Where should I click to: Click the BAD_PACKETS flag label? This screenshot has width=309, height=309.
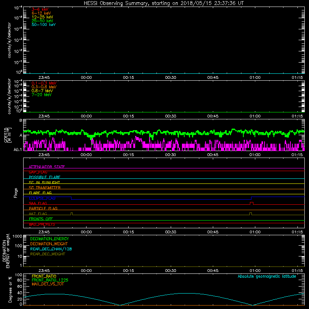point(42,224)
